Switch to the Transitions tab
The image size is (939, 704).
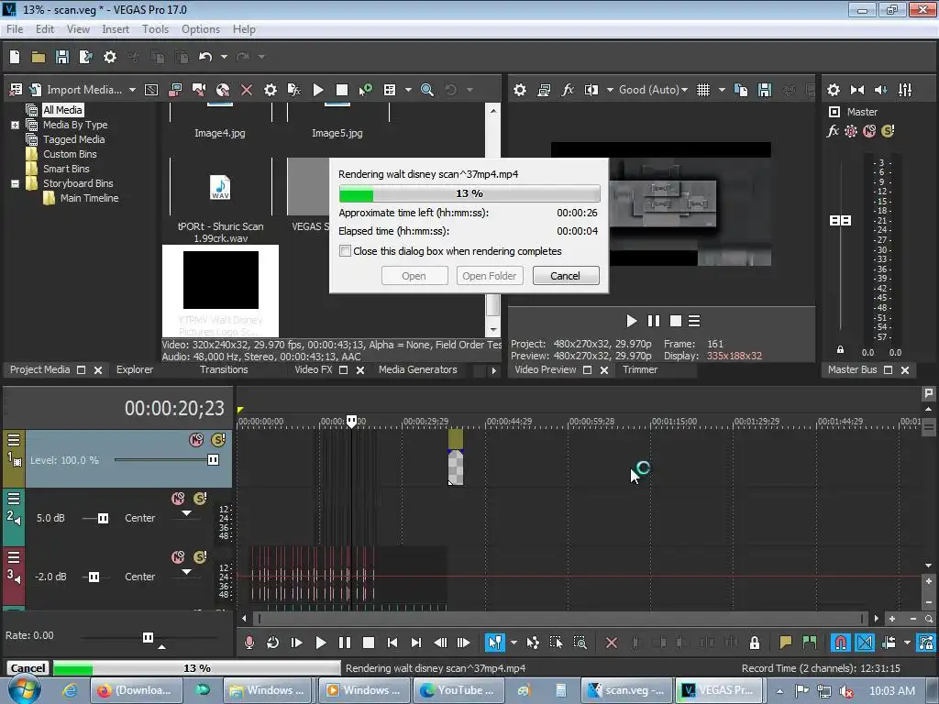pyautogui.click(x=224, y=370)
